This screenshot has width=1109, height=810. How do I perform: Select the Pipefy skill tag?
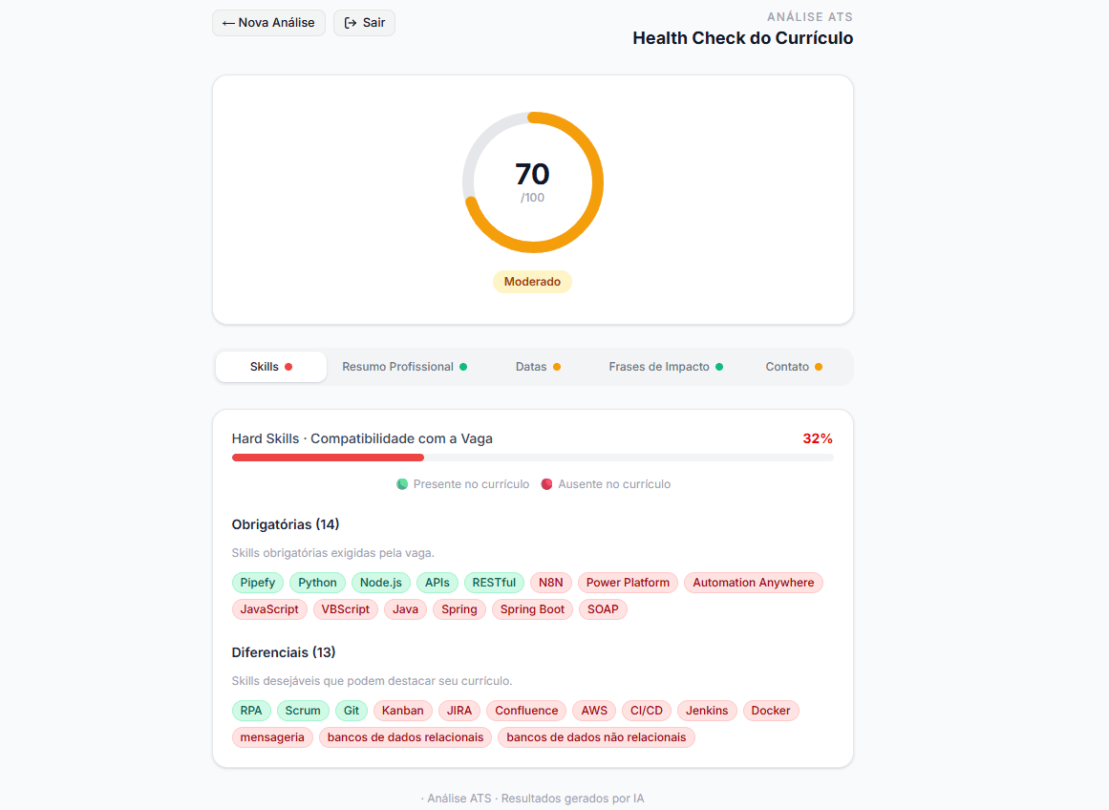tap(258, 583)
